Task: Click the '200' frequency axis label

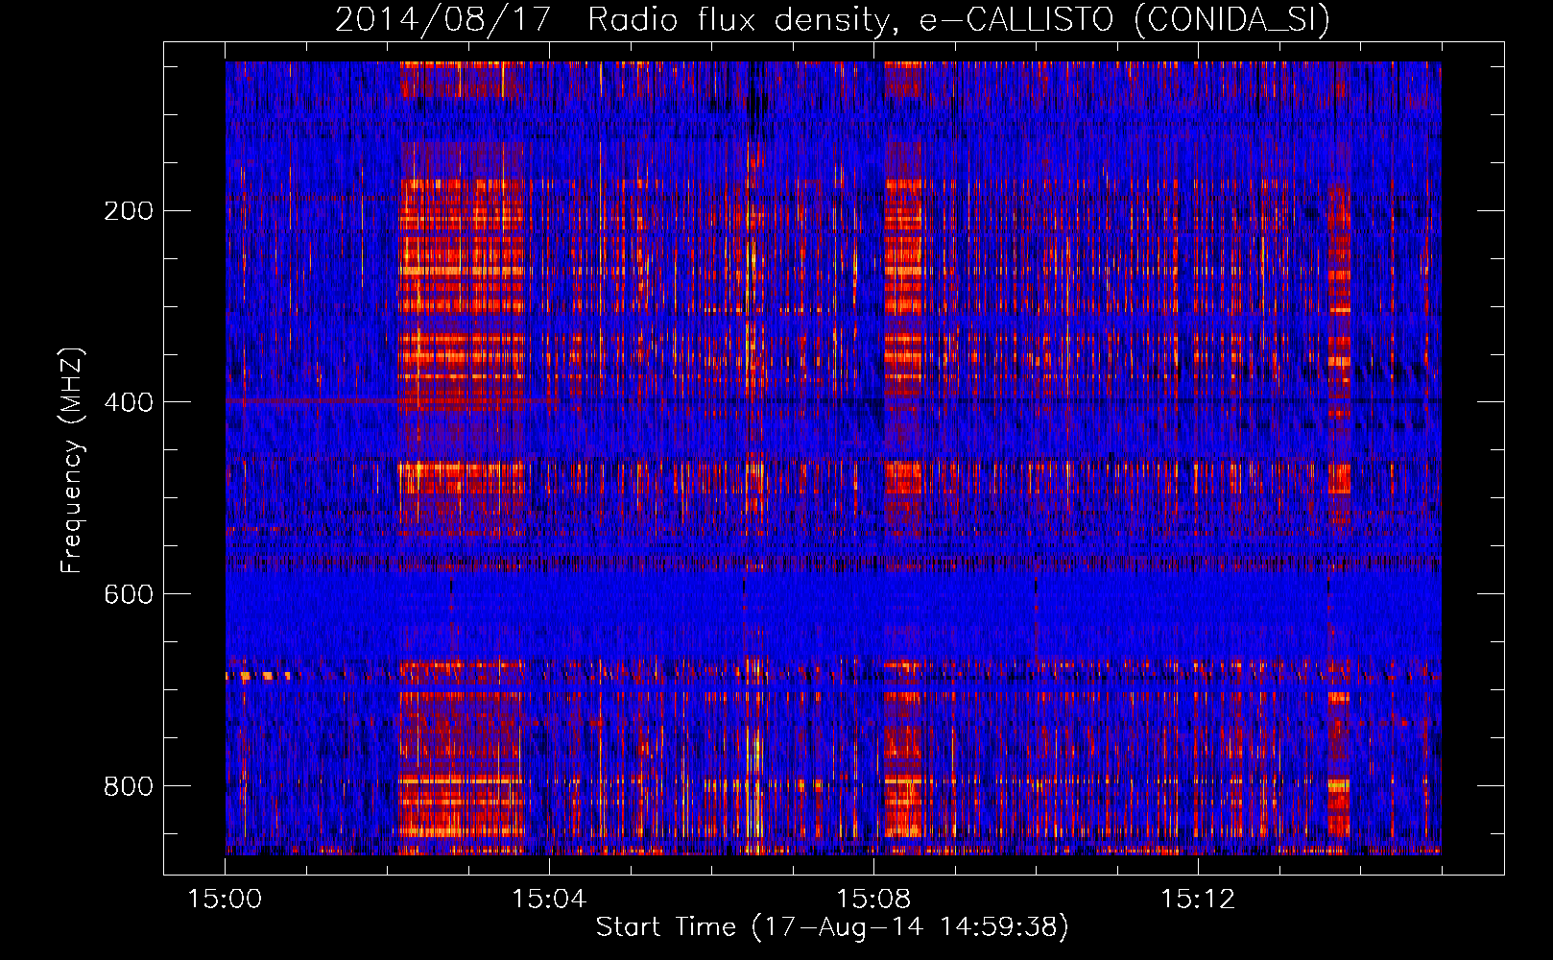Action: pos(129,210)
